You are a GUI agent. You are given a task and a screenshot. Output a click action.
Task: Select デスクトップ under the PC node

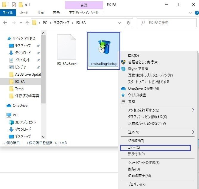tap(20, 136)
